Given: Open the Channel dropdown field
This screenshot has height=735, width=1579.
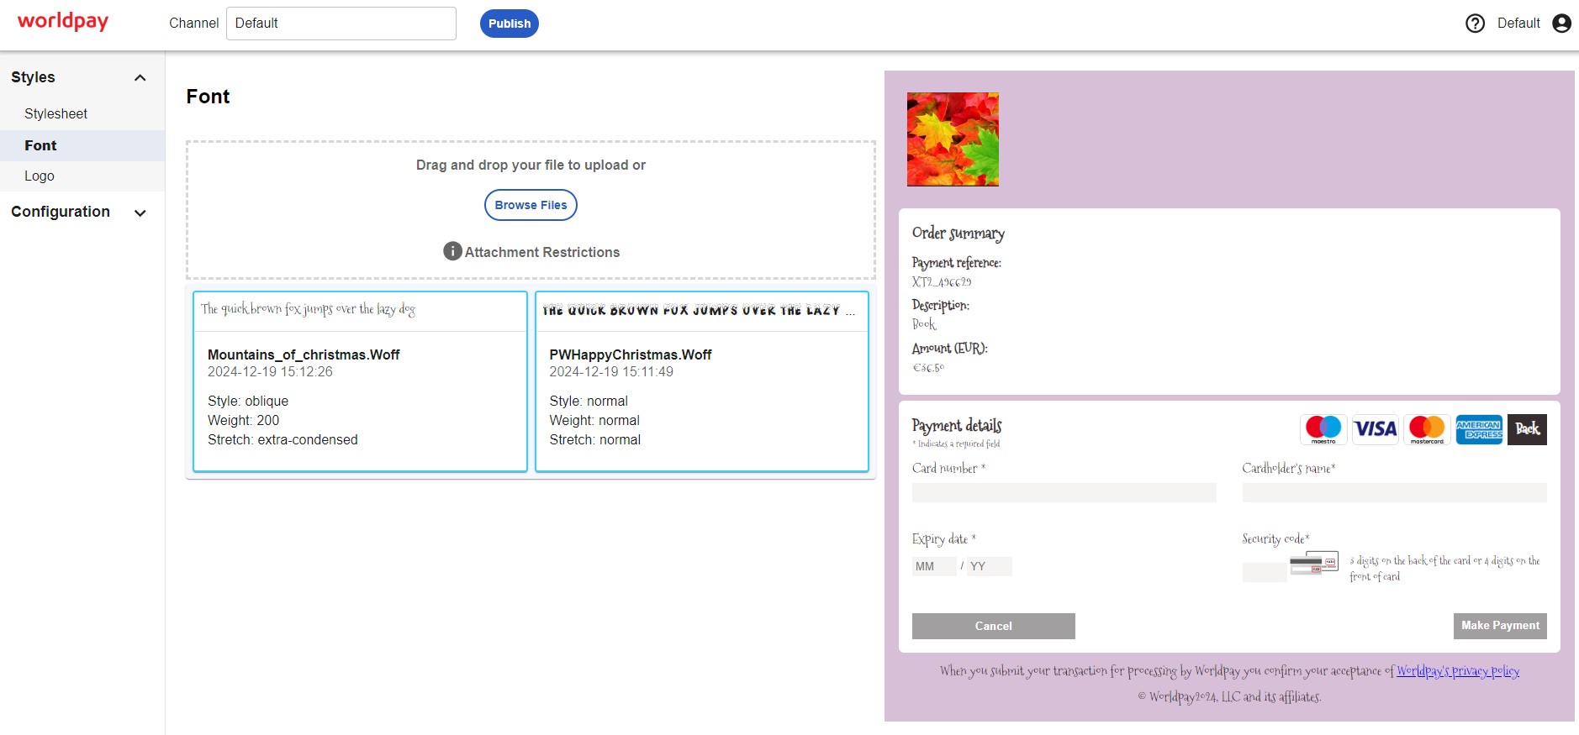Looking at the screenshot, I should pyautogui.click(x=341, y=24).
